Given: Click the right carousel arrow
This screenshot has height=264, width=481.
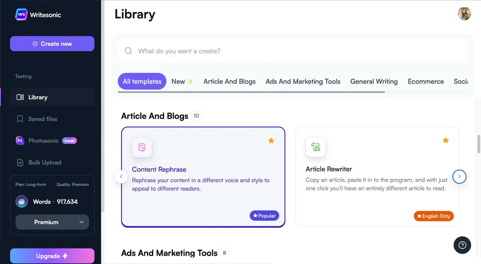Looking at the screenshot, I should [459, 177].
